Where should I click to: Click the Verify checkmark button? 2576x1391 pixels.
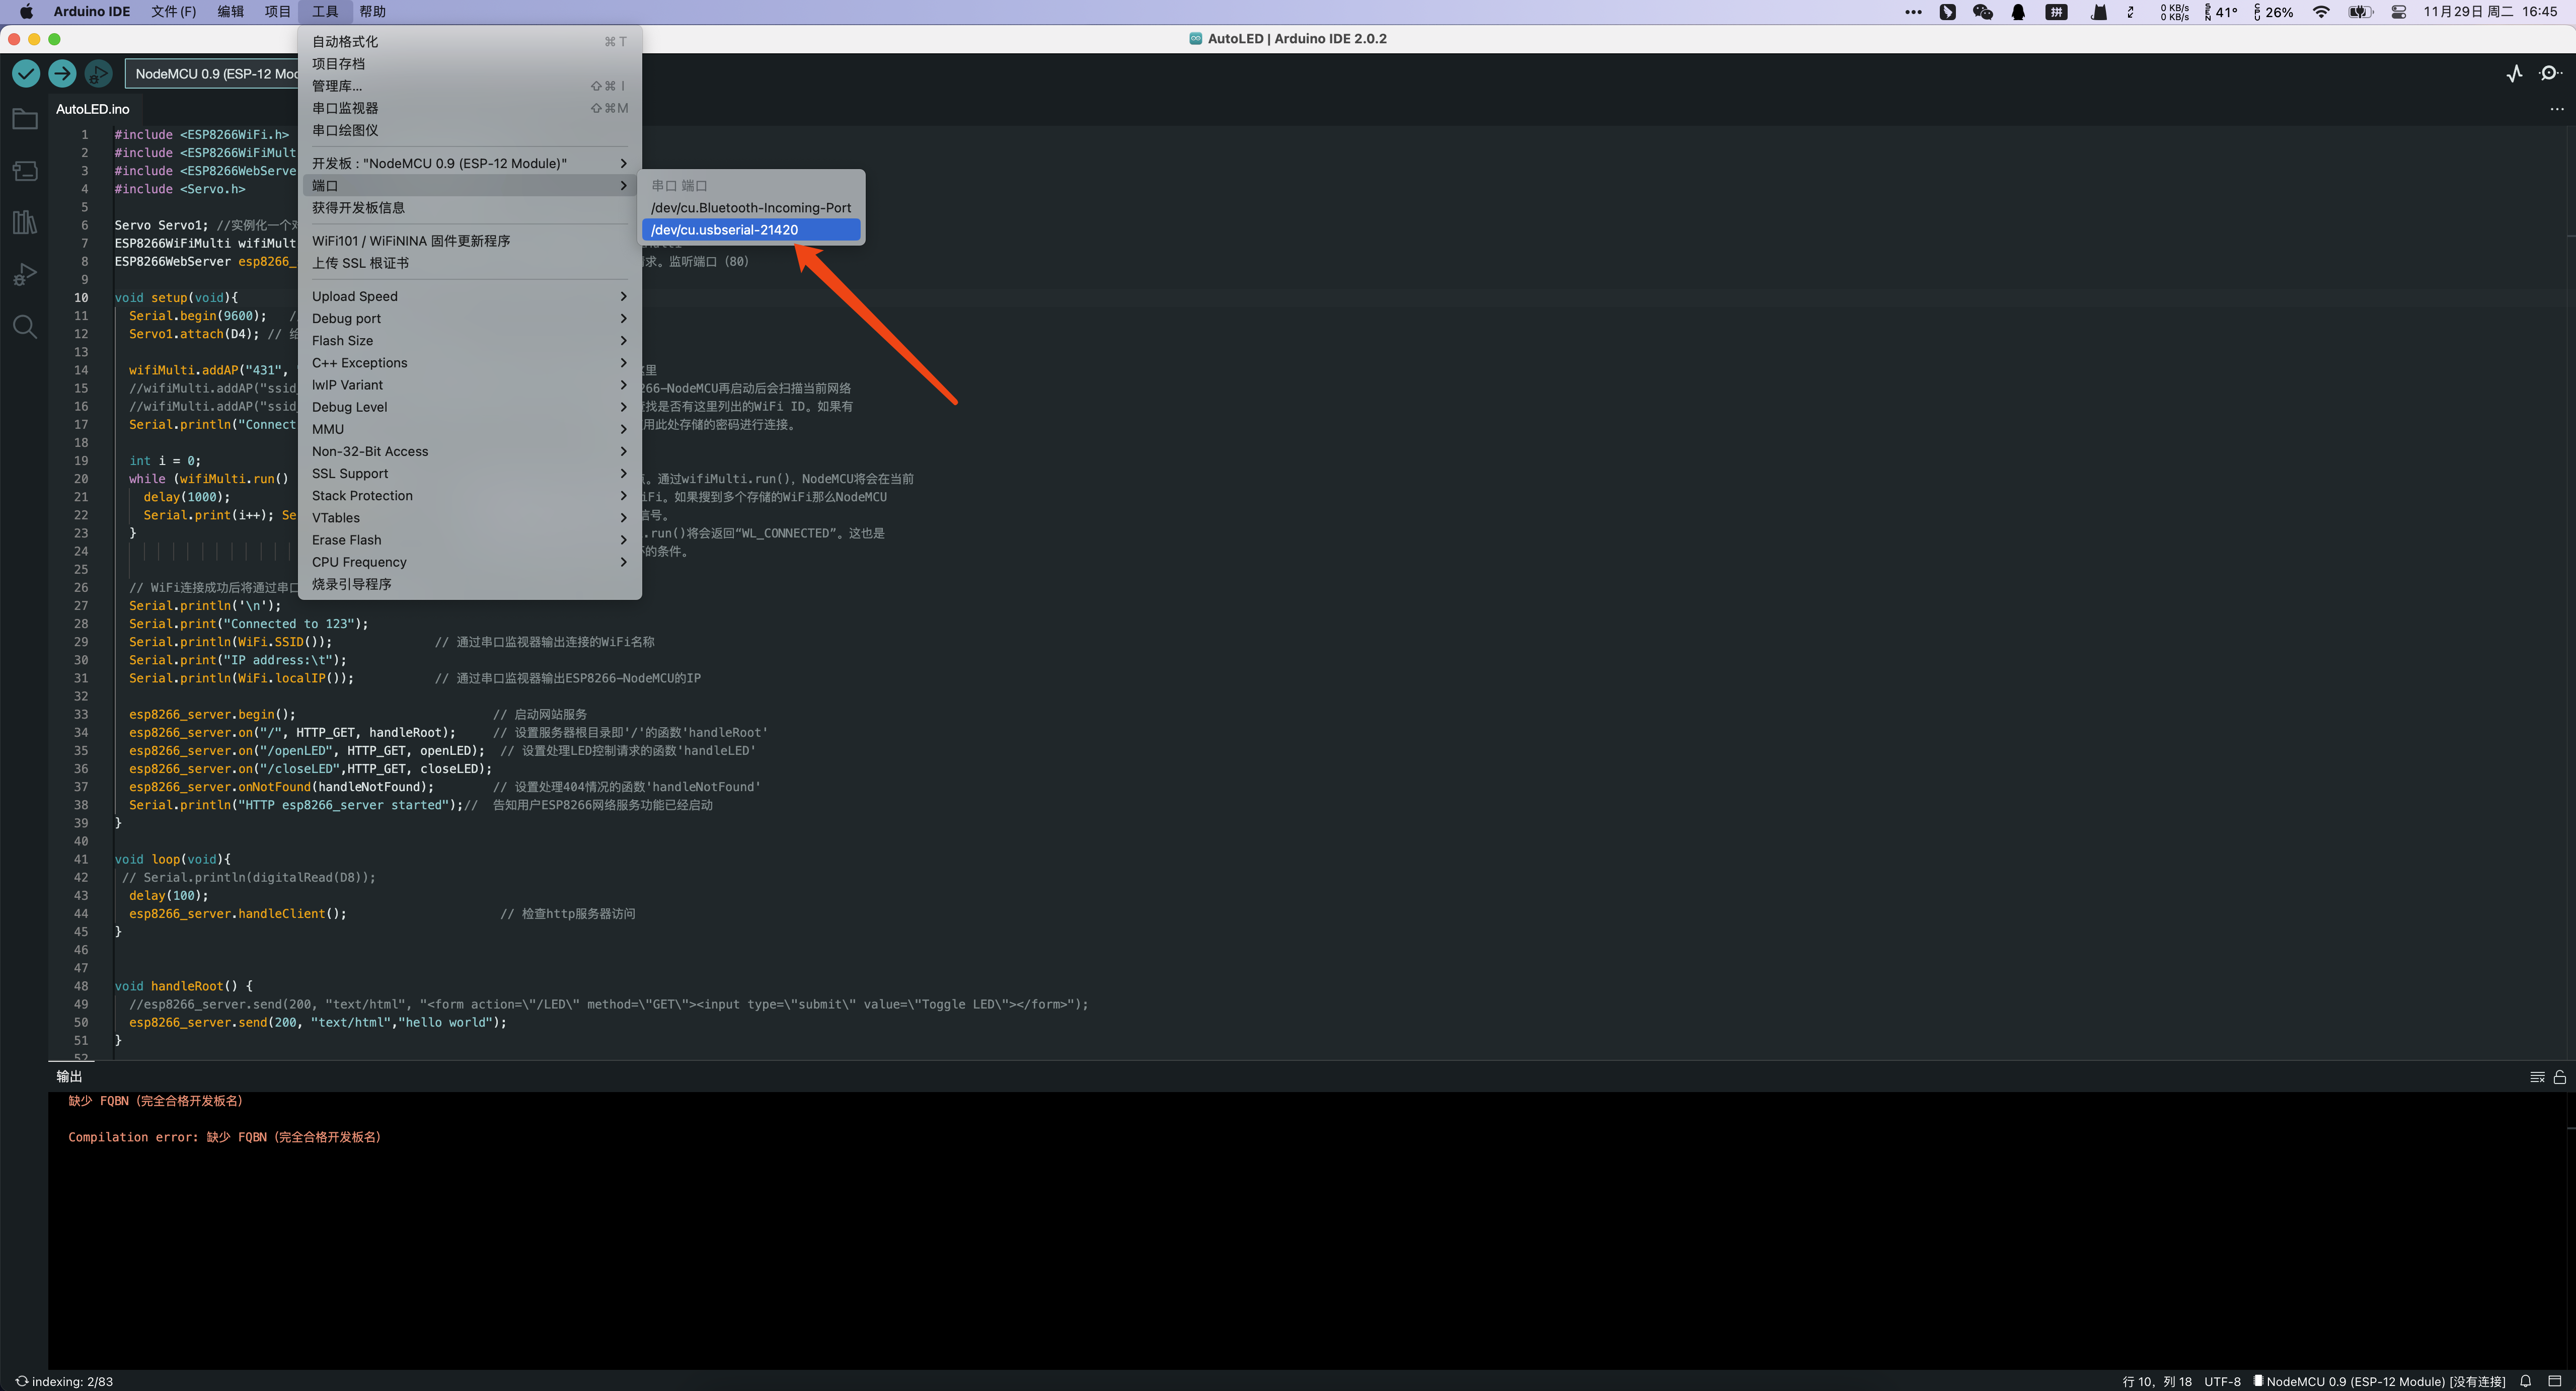26,73
